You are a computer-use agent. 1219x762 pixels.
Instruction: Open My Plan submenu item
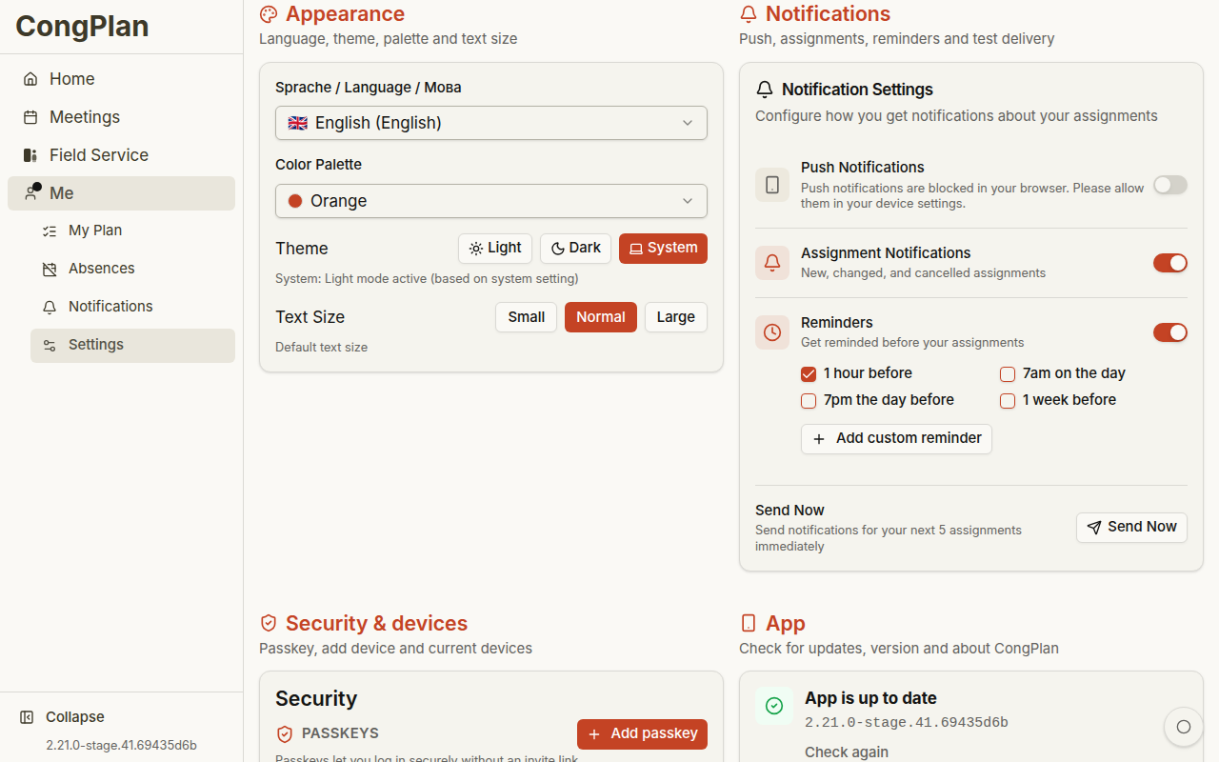(x=132, y=231)
